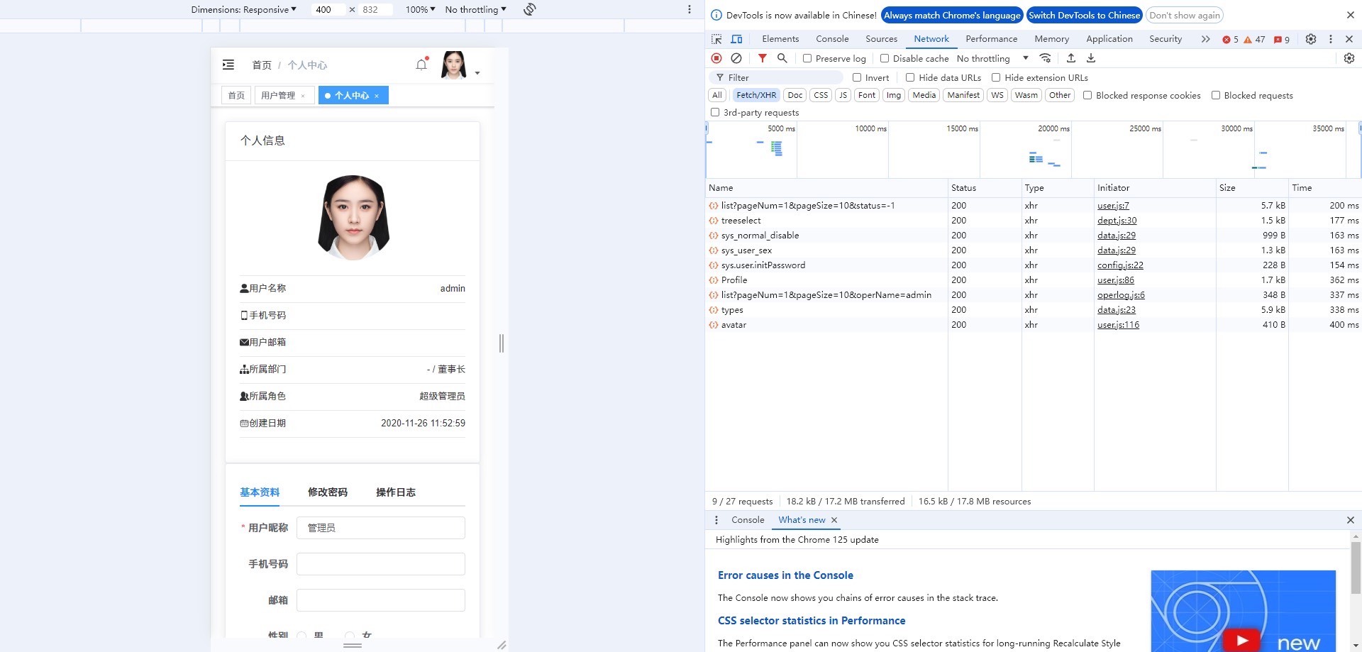Image resolution: width=1362 pixels, height=652 pixels.
Task: Collapse the sidebar with hamburger icon
Action: pos(228,65)
